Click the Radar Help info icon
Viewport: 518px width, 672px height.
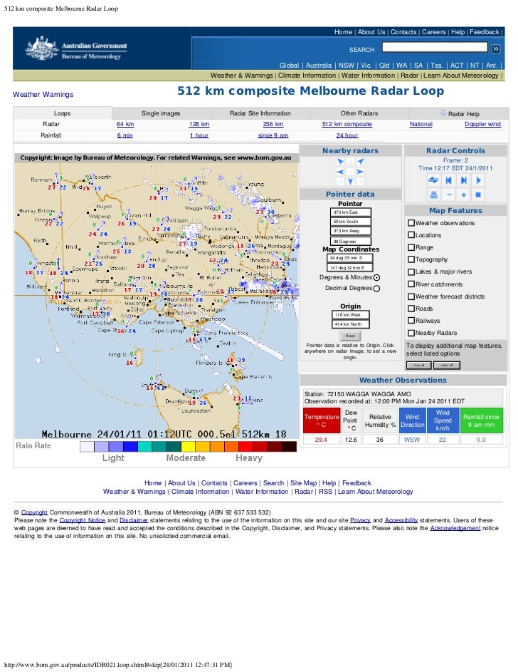pyautogui.click(x=443, y=113)
